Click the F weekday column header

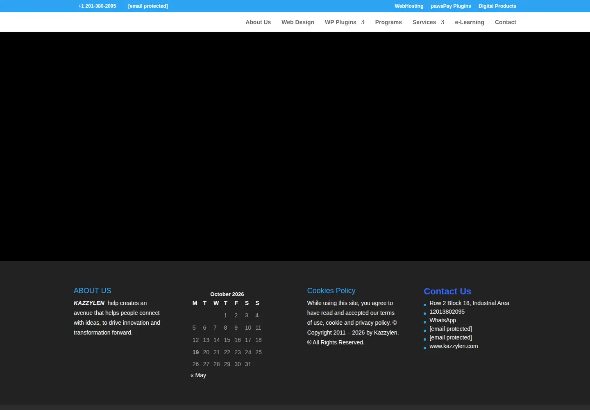[x=236, y=303]
